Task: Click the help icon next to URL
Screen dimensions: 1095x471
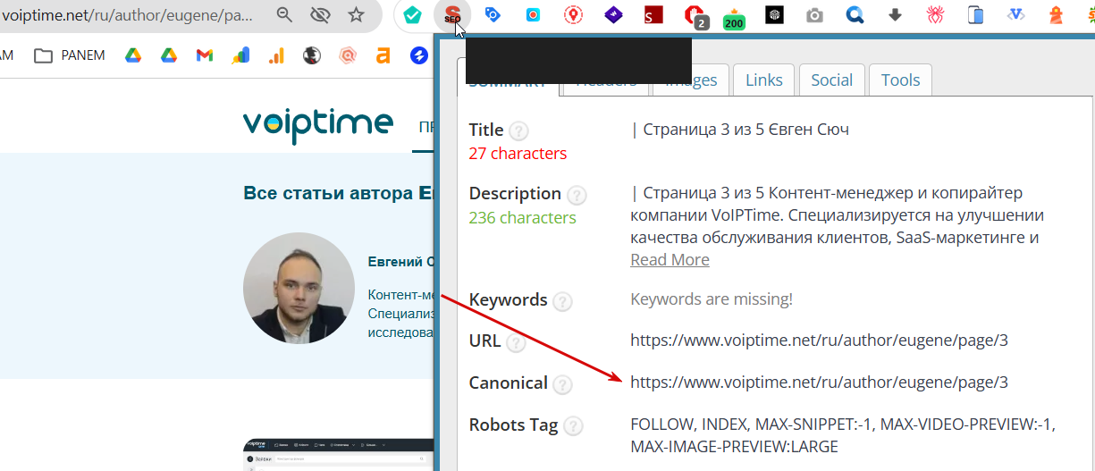Action: coord(516,342)
